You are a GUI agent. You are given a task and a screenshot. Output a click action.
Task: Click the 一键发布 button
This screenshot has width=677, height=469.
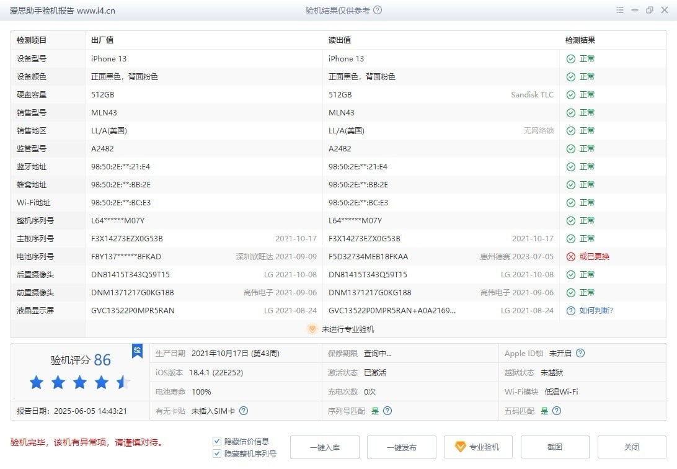pos(402,447)
